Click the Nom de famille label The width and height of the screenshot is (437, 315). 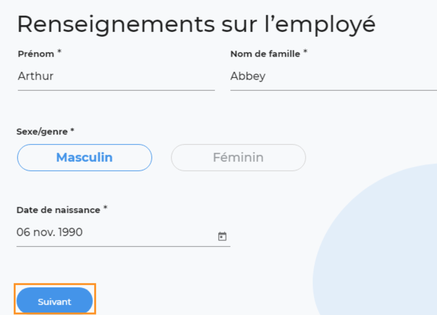coord(265,54)
